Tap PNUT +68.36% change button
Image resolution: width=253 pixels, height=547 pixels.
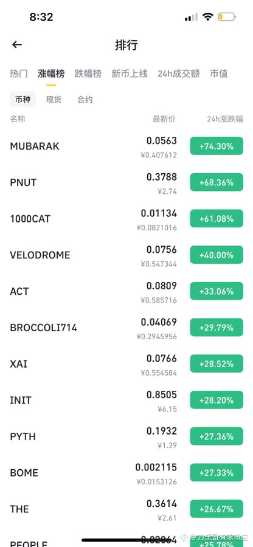point(217,182)
